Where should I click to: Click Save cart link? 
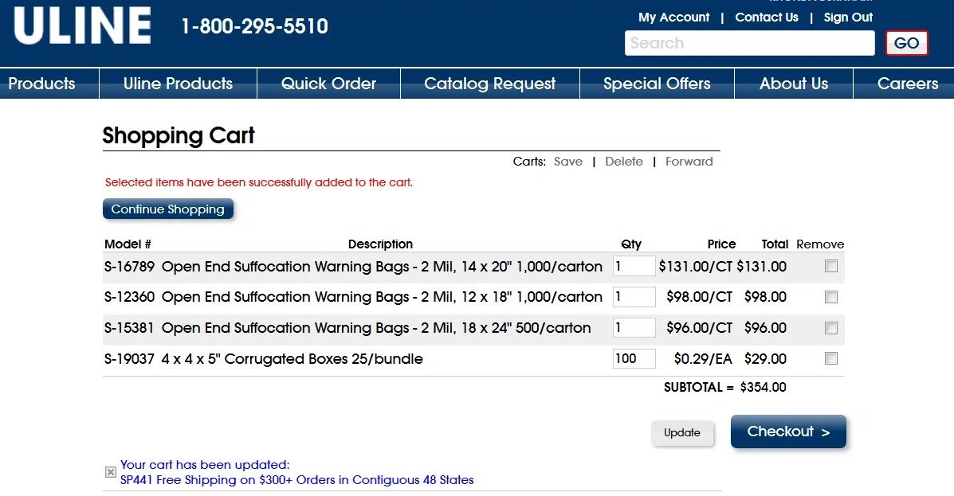point(568,162)
